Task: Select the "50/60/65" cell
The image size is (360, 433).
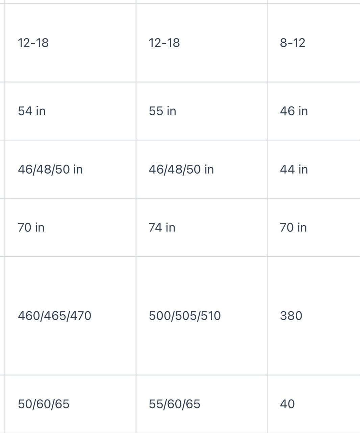Action: click(x=70, y=404)
